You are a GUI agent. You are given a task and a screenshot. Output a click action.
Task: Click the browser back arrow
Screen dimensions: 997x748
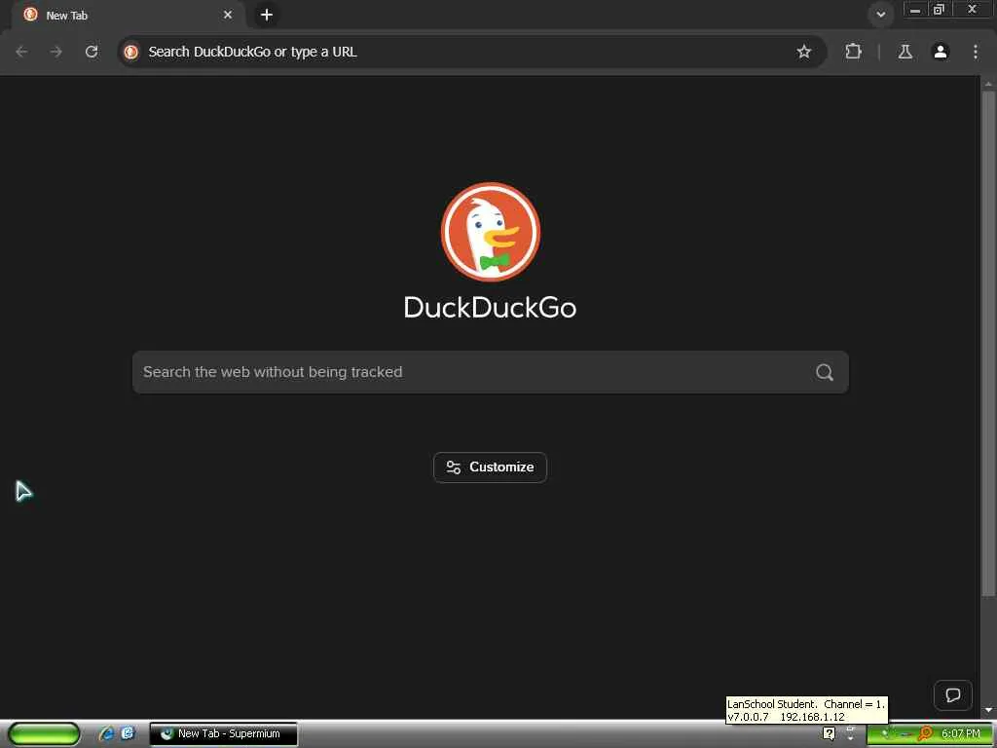pos(21,52)
